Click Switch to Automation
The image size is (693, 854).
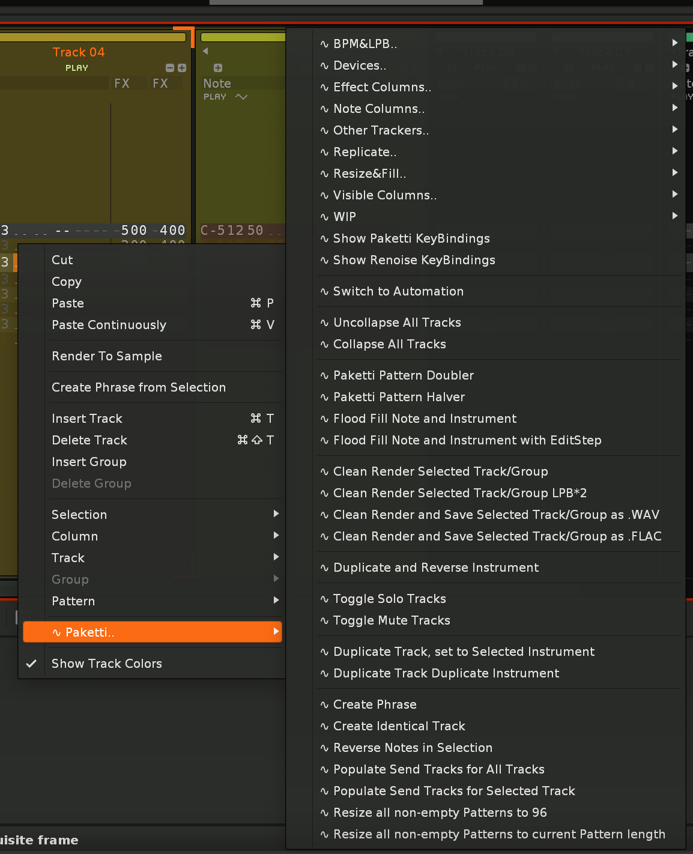pyautogui.click(x=398, y=291)
